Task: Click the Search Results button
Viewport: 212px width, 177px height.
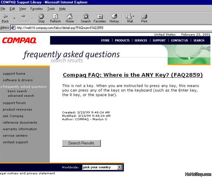Action: coord(81,143)
